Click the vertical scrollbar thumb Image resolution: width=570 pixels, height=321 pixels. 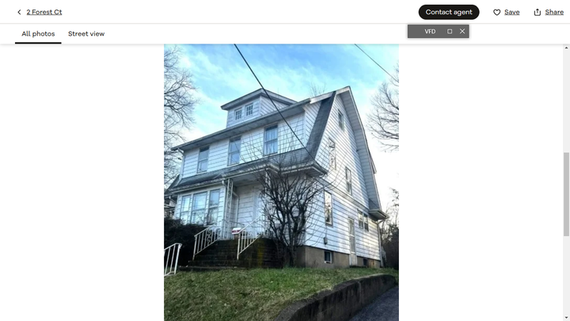click(566, 194)
